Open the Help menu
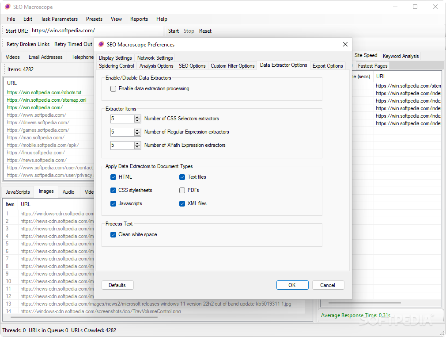The height and width of the screenshot is (337, 446). click(162, 19)
